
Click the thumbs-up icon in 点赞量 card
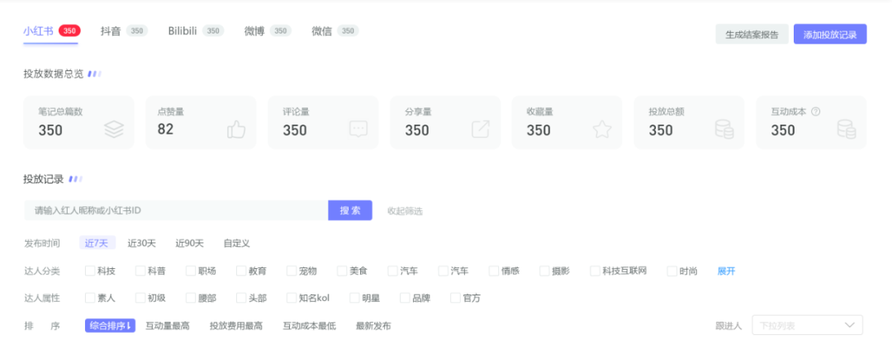(x=236, y=130)
